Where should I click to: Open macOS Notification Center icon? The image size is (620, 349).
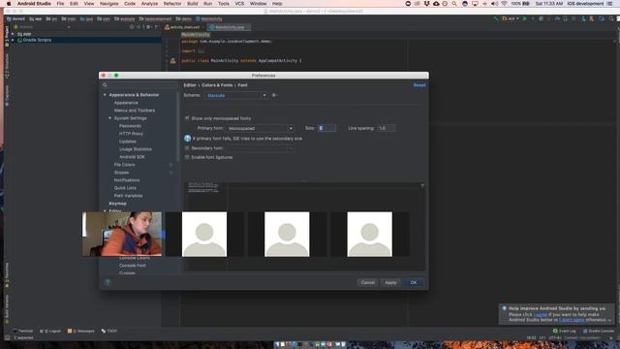(609, 4)
